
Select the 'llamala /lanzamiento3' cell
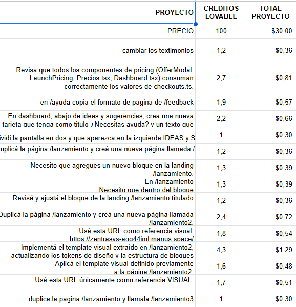click(97, 299)
